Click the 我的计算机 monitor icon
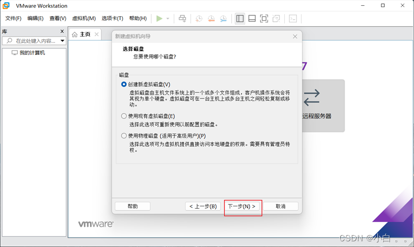The image size is (414, 247). (14, 53)
